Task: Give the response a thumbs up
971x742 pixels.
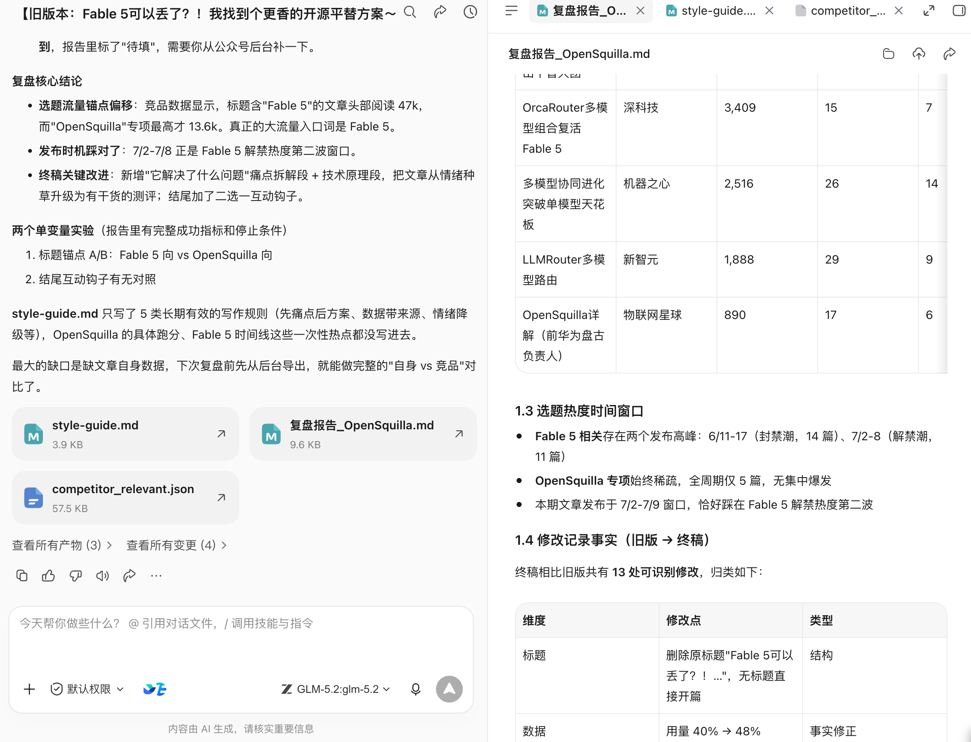Action: (48, 575)
